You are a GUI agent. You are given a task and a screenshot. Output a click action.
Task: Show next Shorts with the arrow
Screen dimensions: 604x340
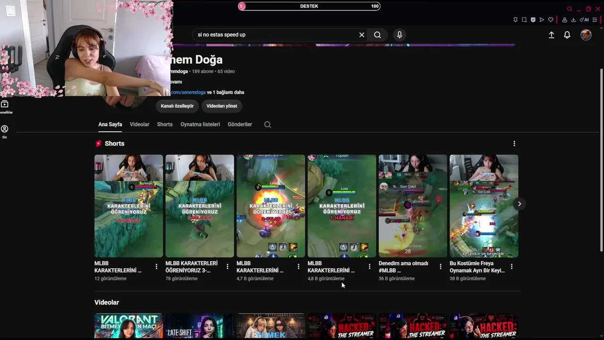point(519,204)
